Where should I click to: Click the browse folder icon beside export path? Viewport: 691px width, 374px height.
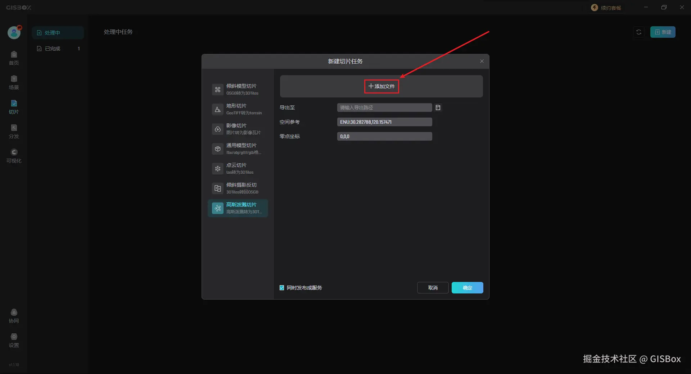tap(438, 108)
